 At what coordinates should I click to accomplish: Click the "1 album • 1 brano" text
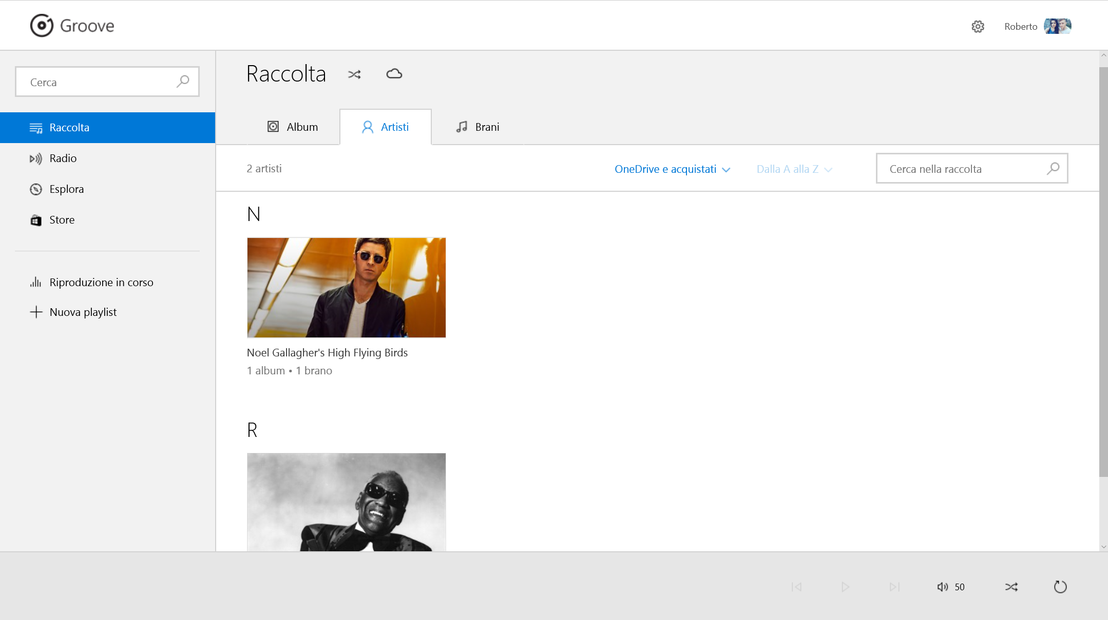click(x=290, y=371)
